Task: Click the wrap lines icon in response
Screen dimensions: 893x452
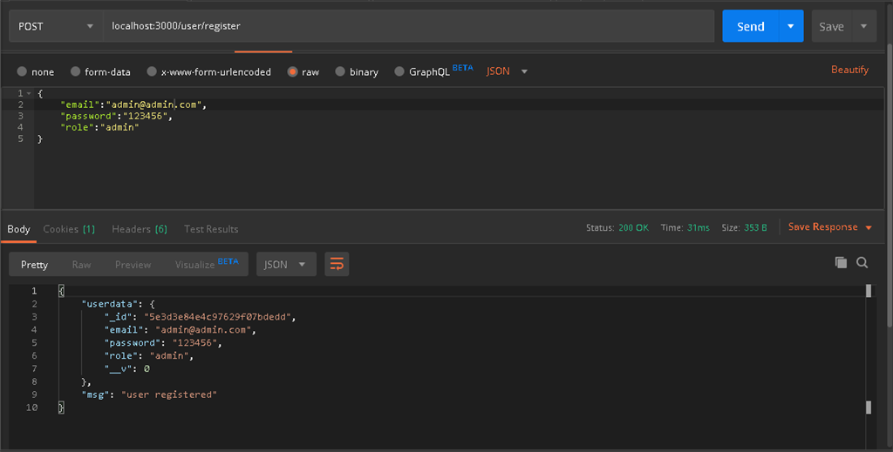Action: (337, 264)
